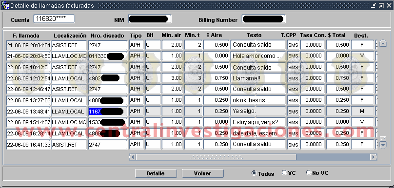Click the horizontal scrollbar left arrow
Screen dimensions: 394x188
tap(132, 157)
